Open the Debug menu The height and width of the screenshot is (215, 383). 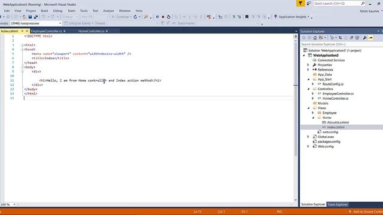click(x=57, y=11)
